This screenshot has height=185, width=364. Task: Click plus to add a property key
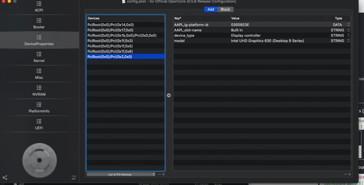(x=349, y=174)
